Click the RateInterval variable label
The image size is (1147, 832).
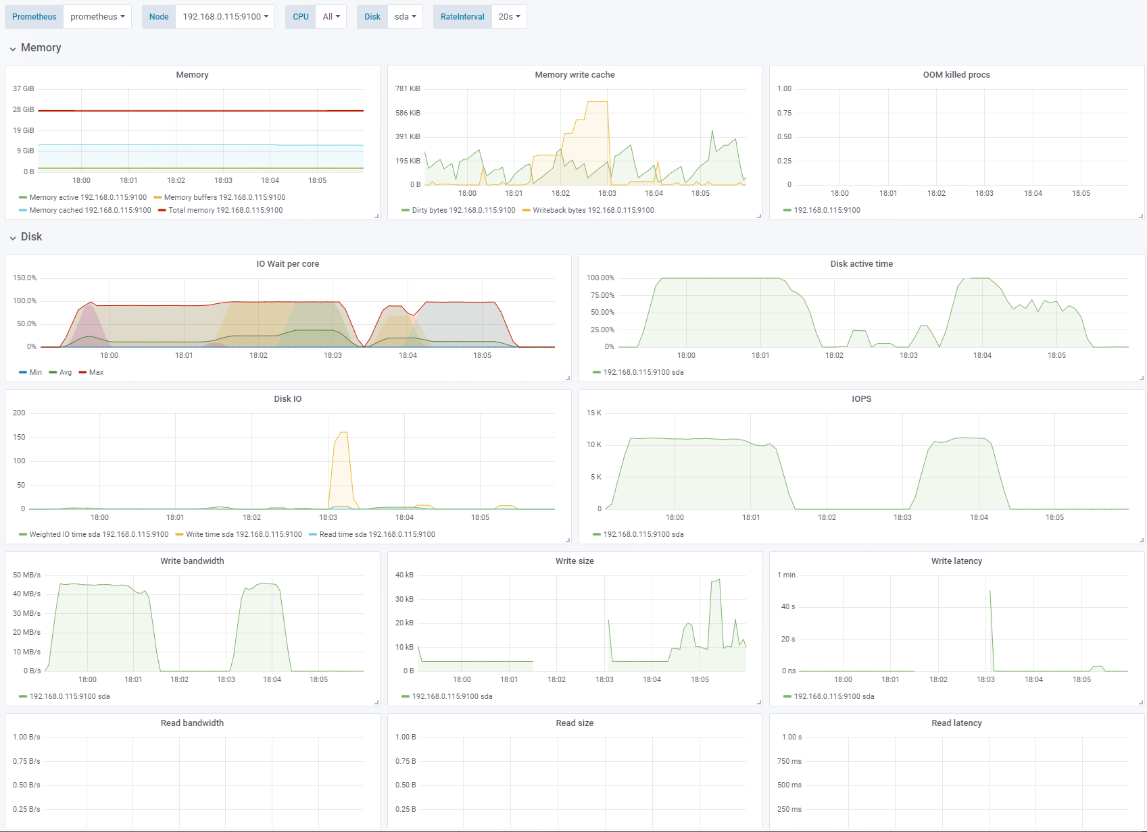coord(462,17)
